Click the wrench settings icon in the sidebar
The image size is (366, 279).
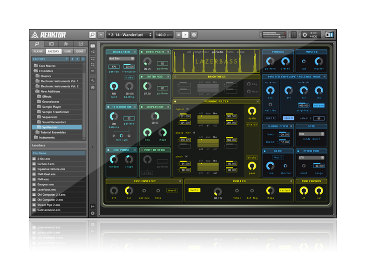click(93, 80)
